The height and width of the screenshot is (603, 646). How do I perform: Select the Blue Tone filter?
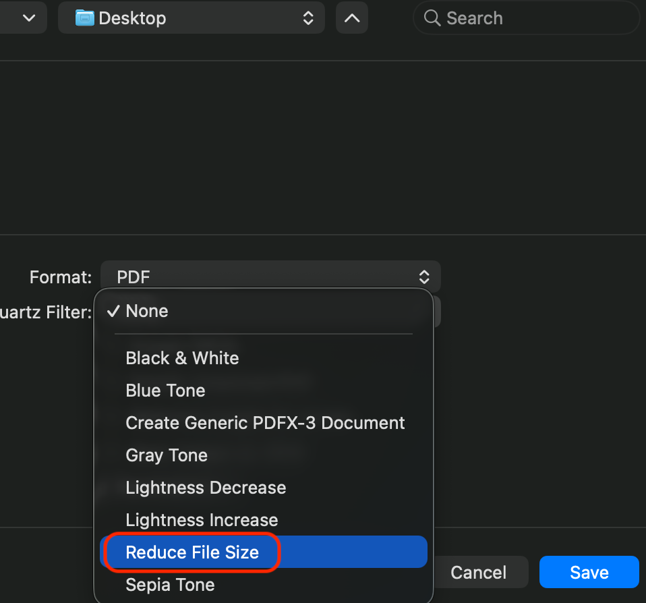pos(165,390)
